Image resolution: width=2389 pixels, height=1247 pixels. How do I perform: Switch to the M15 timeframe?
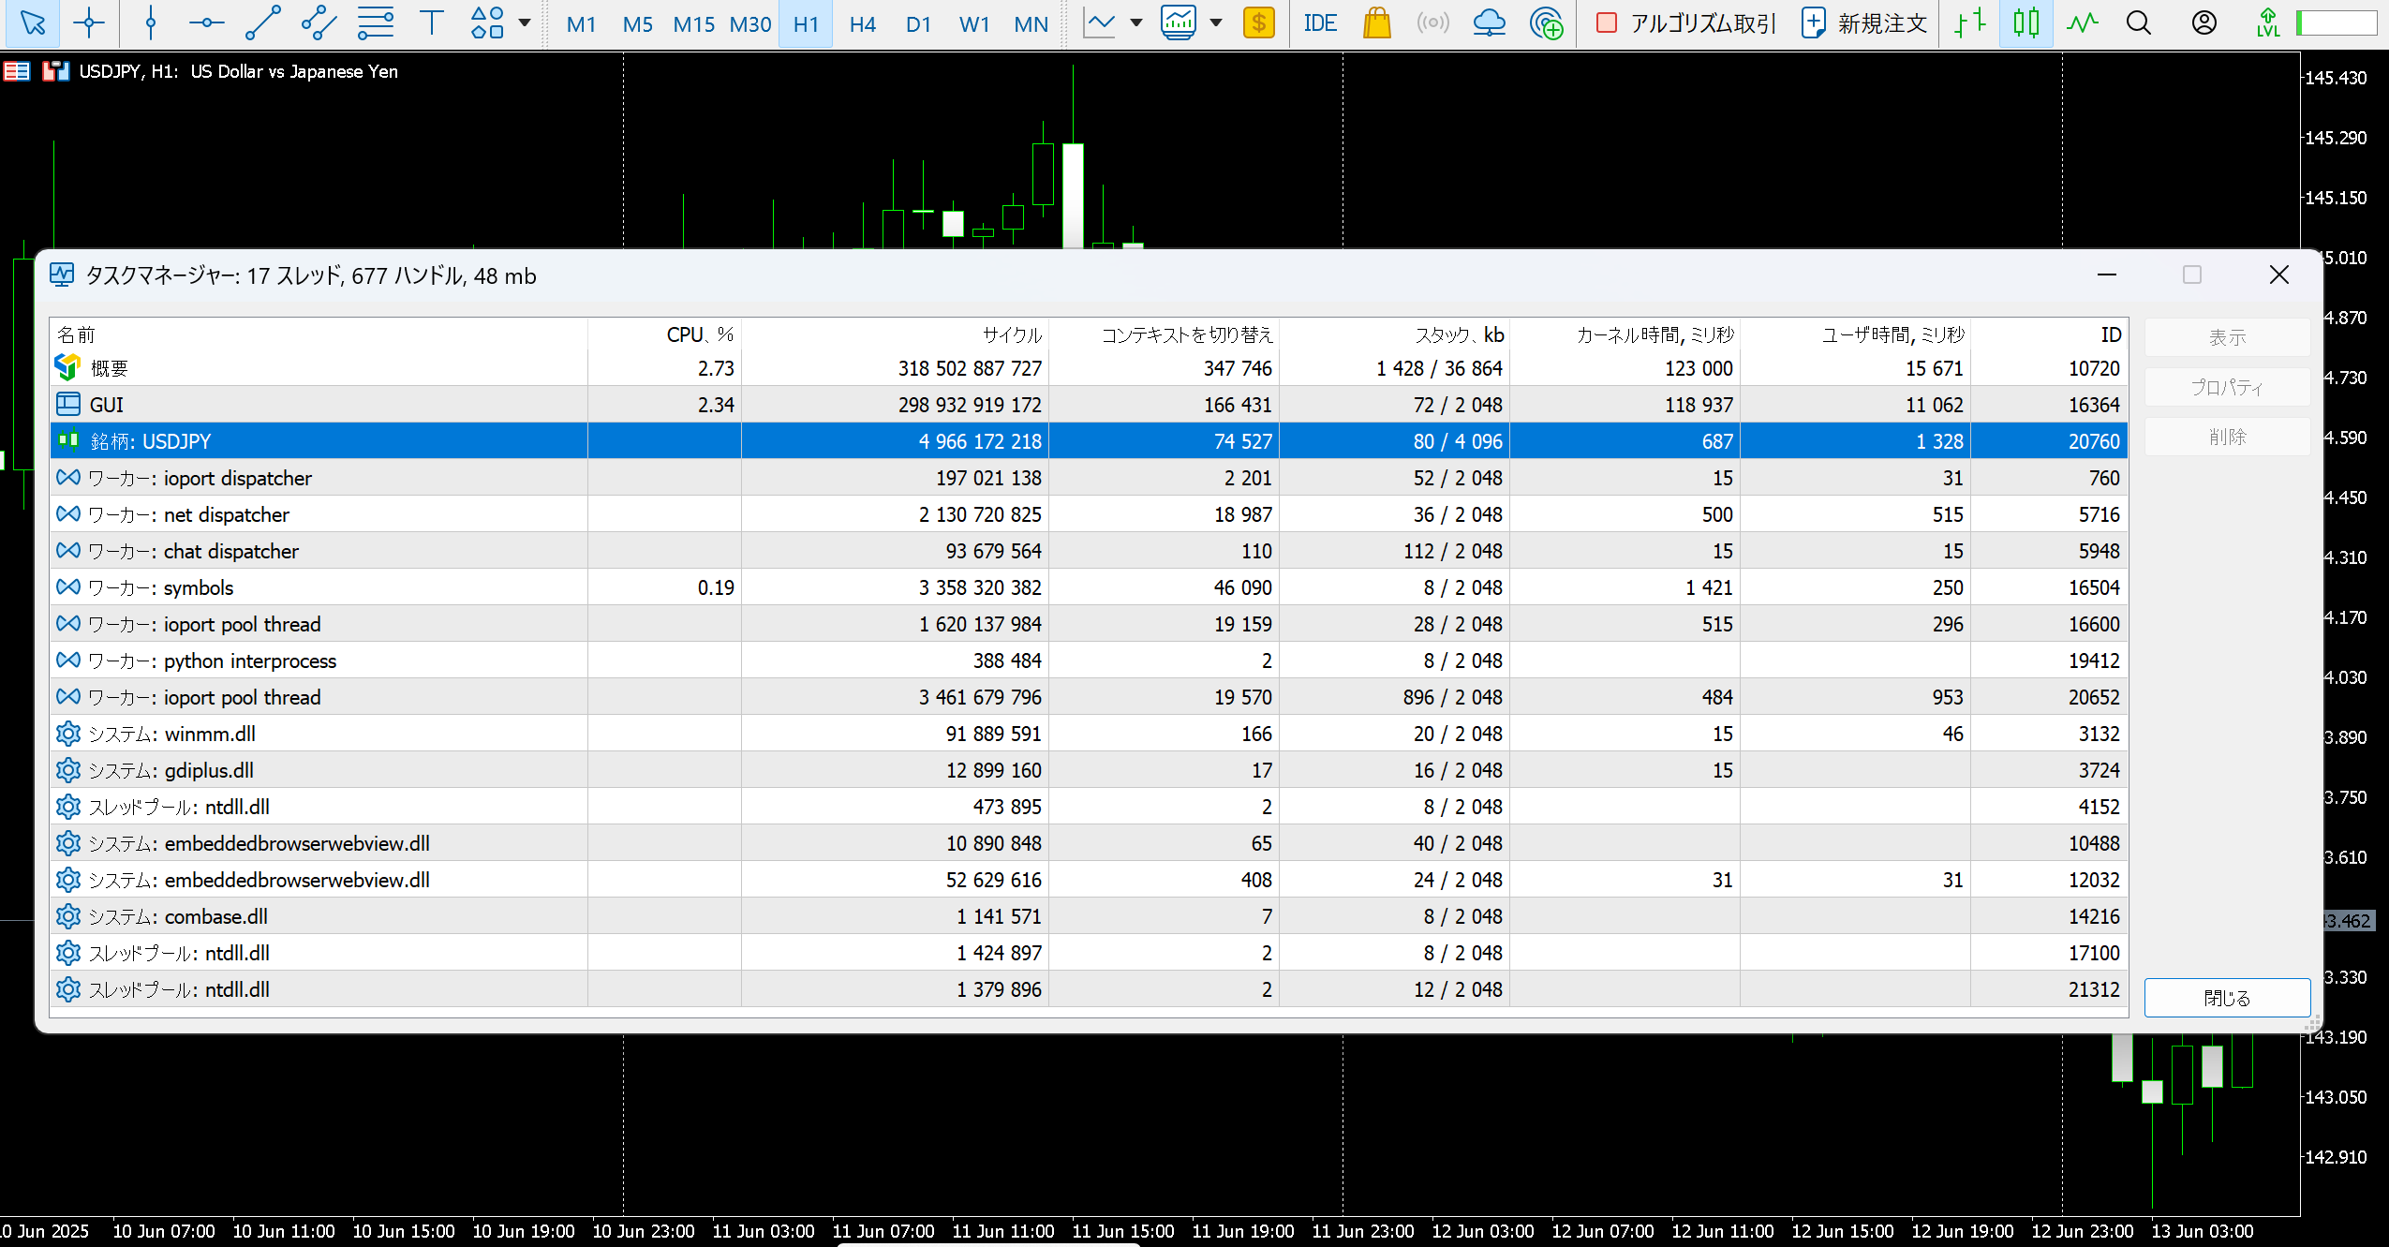click(x=693, y=23)
